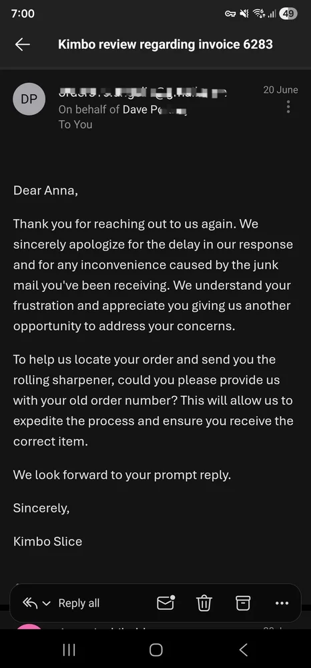Expand the reply options dropdown chevron
The width and height of the screenshot is (311, 668).
pyautogui.click(x=47, y=604)
